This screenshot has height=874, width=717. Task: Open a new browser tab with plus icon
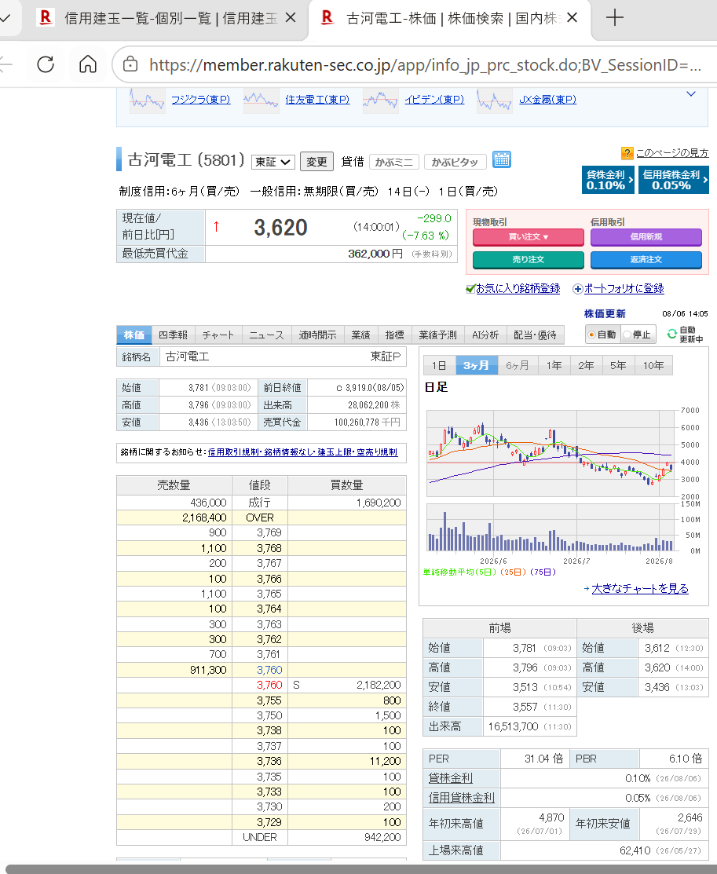[614, 18]
